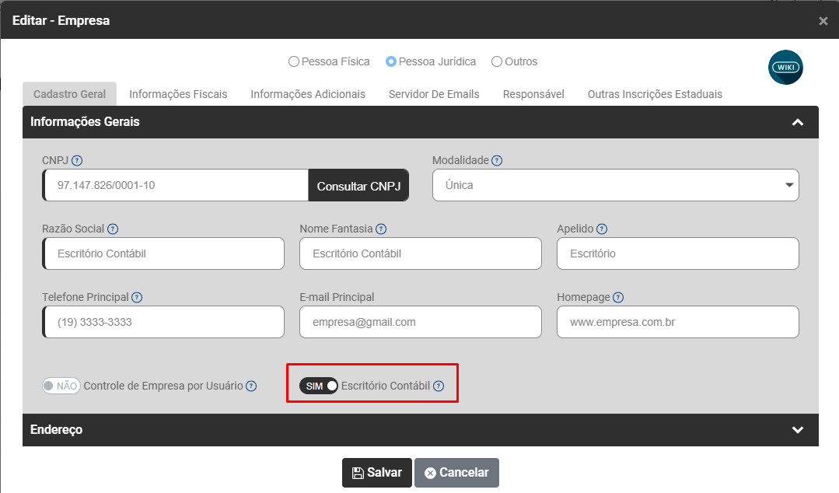839x493 pixels.
Task: Click the Razão Social help icon
Action: click(113, 229)
